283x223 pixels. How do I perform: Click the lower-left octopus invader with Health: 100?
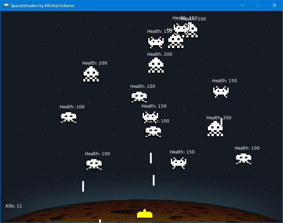coord(94,164)
